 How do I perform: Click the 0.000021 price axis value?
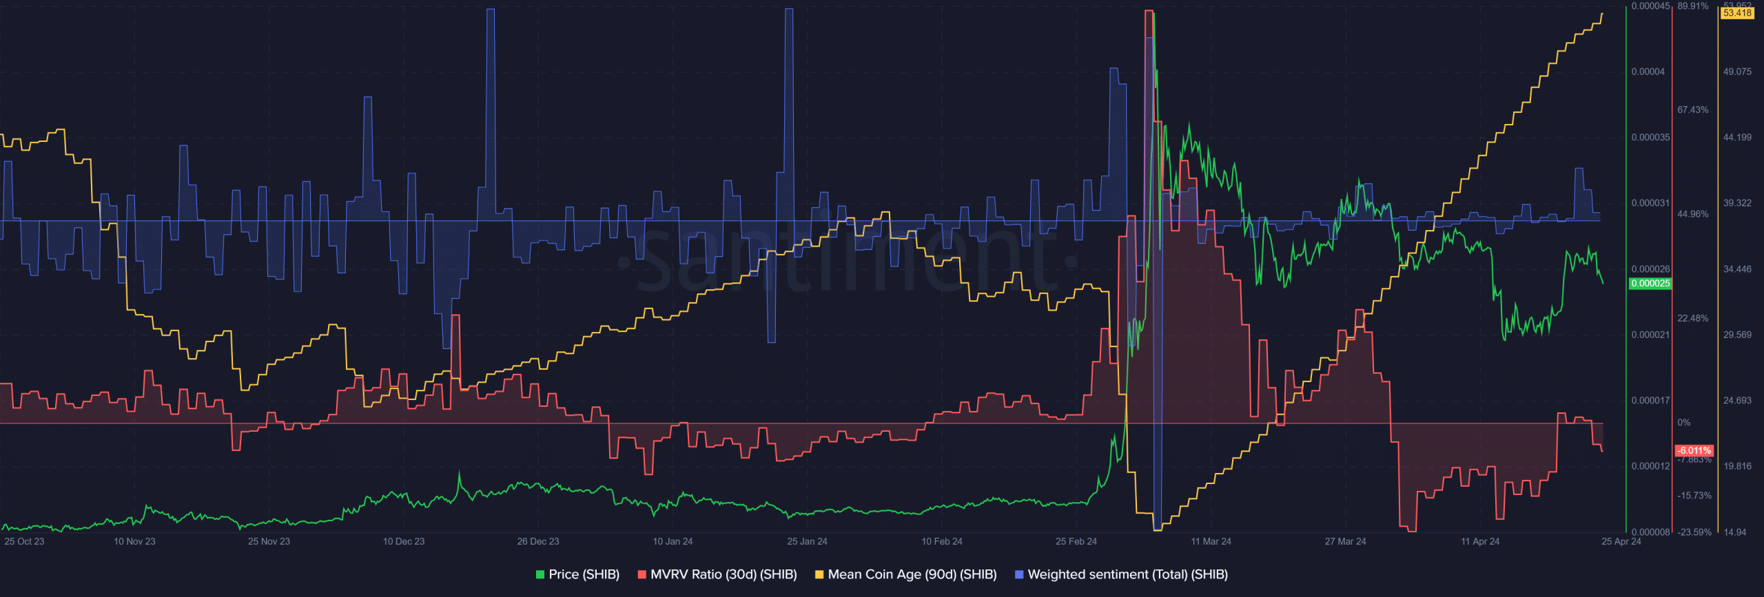(x=1650, y=335)
